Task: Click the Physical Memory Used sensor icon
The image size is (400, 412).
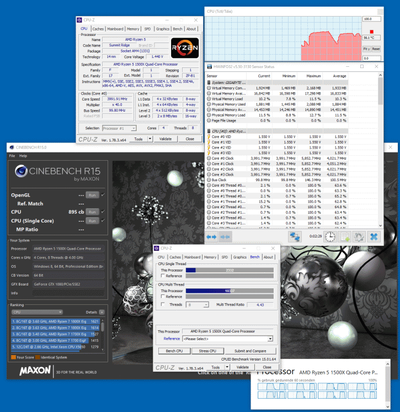Action: [209, 104]
